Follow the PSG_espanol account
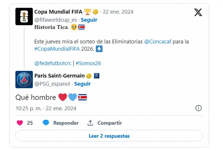 pos(82,84)
